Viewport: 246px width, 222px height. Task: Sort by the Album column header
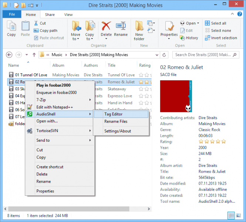pos(58,65)
